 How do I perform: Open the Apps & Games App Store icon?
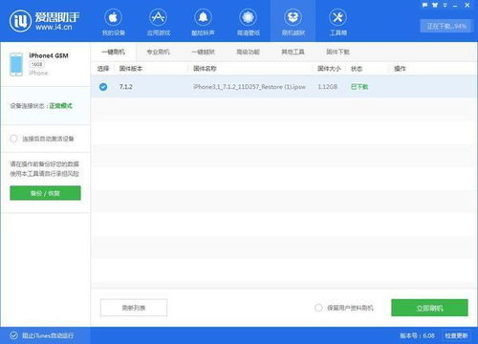159,17
